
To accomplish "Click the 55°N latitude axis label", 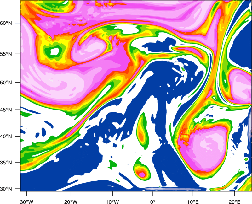I will click(x=6, y=54).
